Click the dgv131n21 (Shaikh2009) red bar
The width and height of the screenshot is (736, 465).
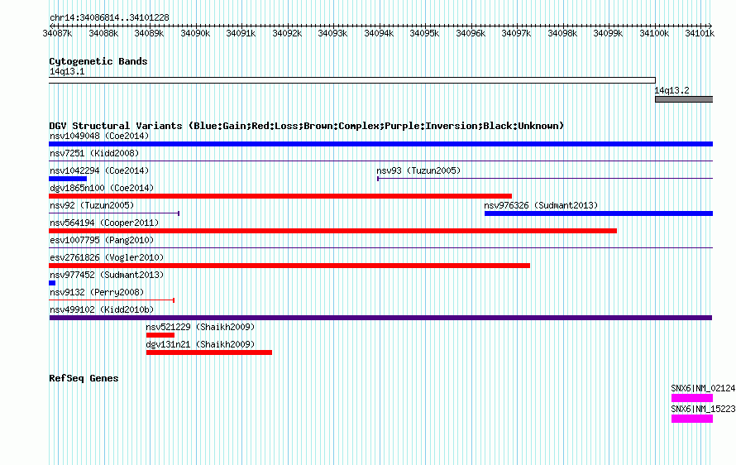tap(209, 352)
